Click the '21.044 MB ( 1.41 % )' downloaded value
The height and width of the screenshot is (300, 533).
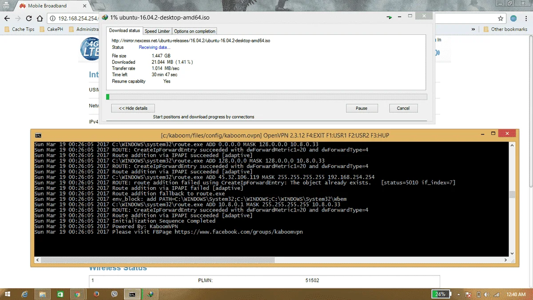click(172, 62)
